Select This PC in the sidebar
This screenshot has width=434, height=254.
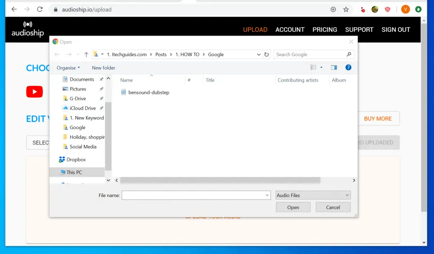(x=74, y=172)
